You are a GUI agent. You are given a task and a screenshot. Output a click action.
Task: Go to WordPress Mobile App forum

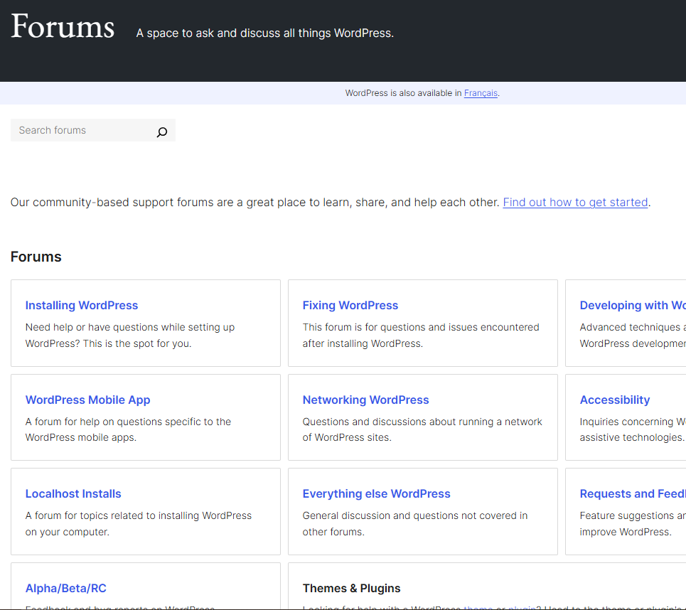(87, 400)
